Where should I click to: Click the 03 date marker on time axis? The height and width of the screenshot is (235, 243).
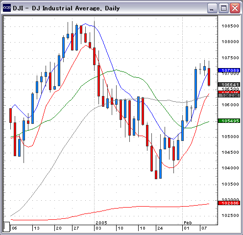click(98, 228)
